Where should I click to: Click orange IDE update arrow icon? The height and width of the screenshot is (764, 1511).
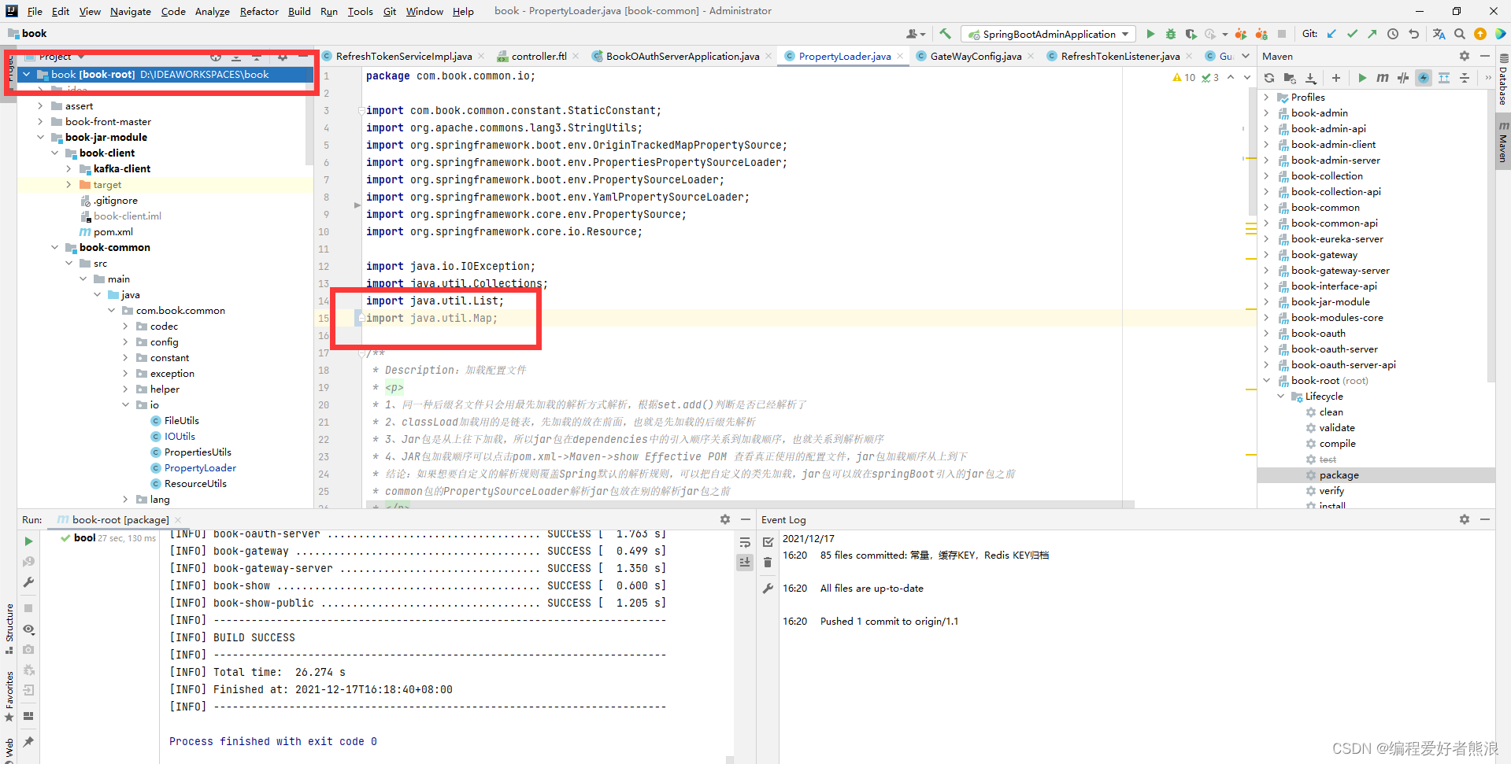pos(1480,34)
